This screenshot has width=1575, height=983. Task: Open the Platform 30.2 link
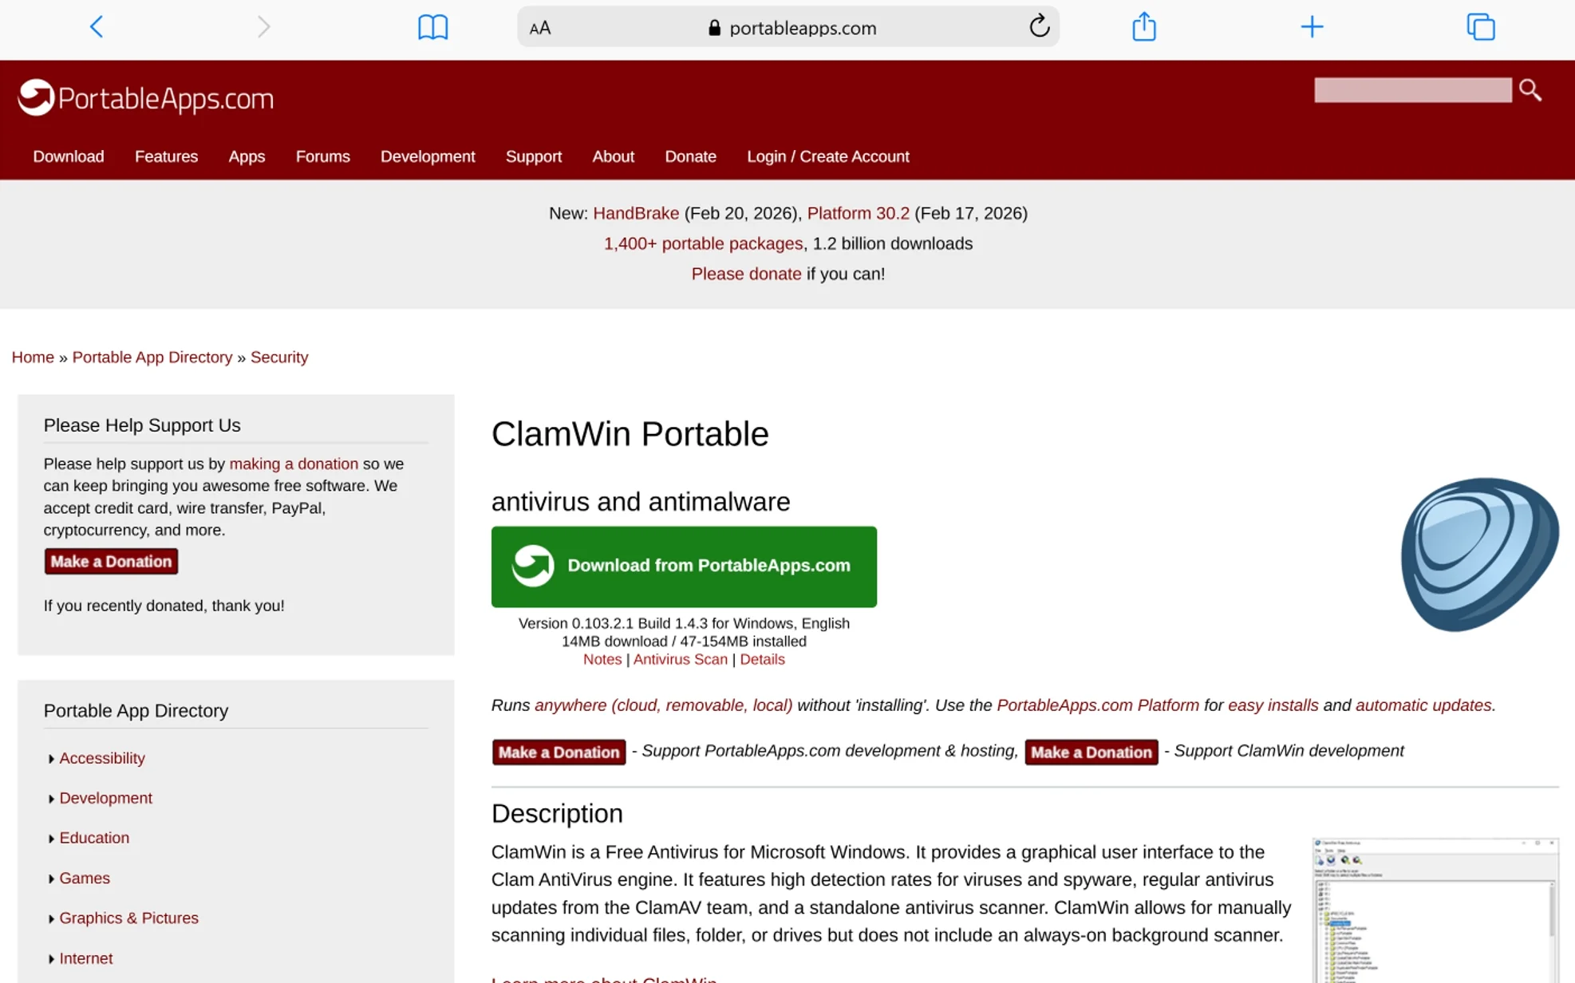click(858, 213)
